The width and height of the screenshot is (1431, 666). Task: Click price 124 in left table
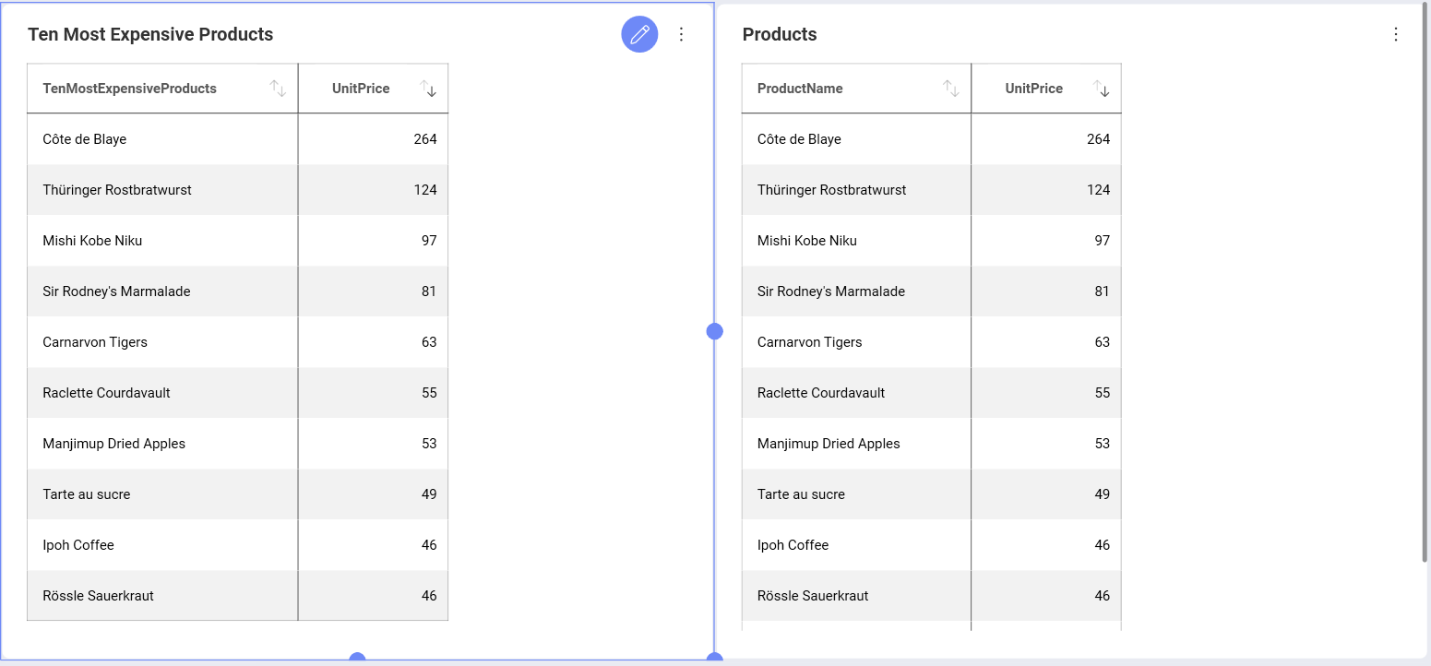click(425, 190)
